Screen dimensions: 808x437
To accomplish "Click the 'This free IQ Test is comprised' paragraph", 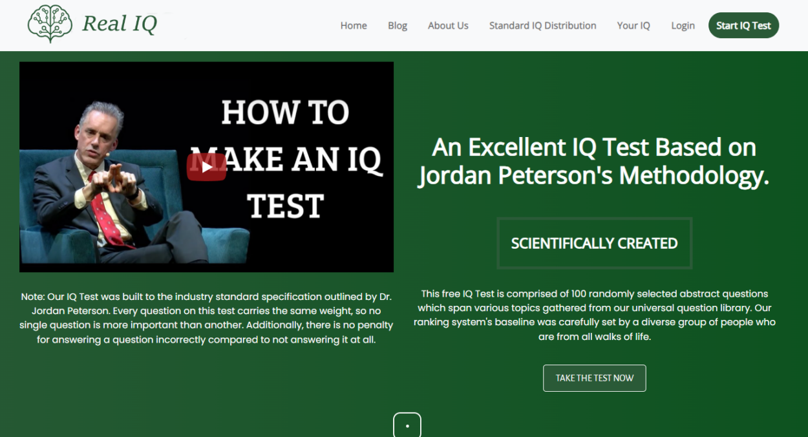I will [x=594, y=315].
